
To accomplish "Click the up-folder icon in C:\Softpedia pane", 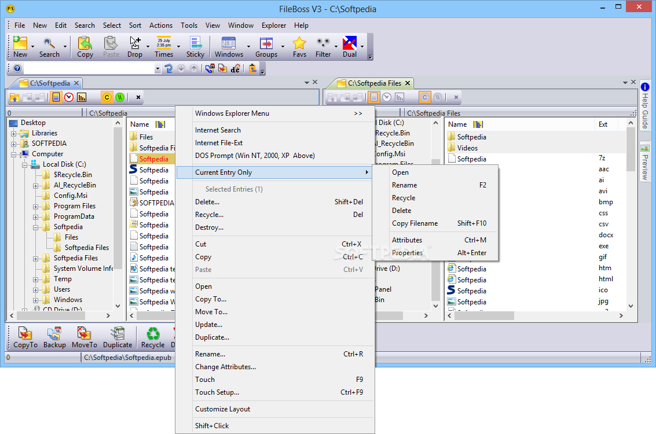I will (14, 97).
